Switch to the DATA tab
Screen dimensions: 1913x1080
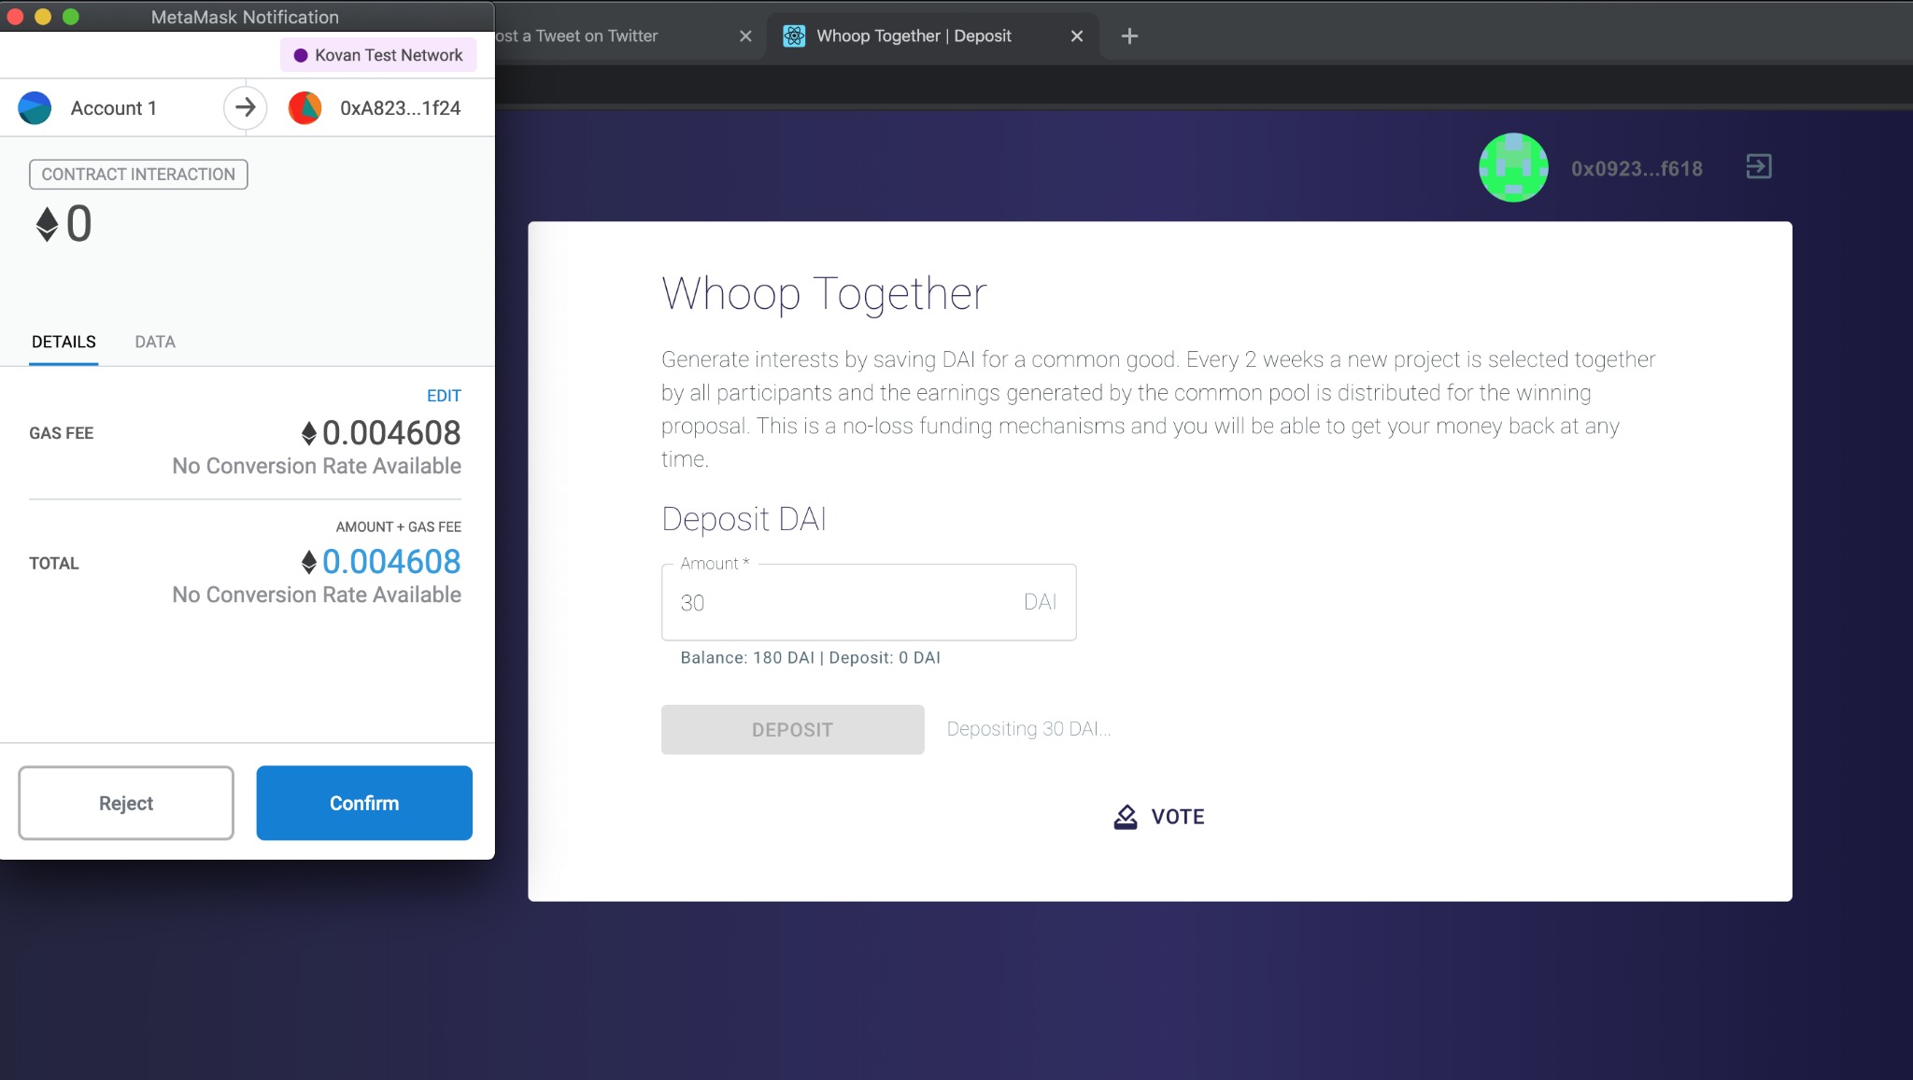tap(155, 342)
